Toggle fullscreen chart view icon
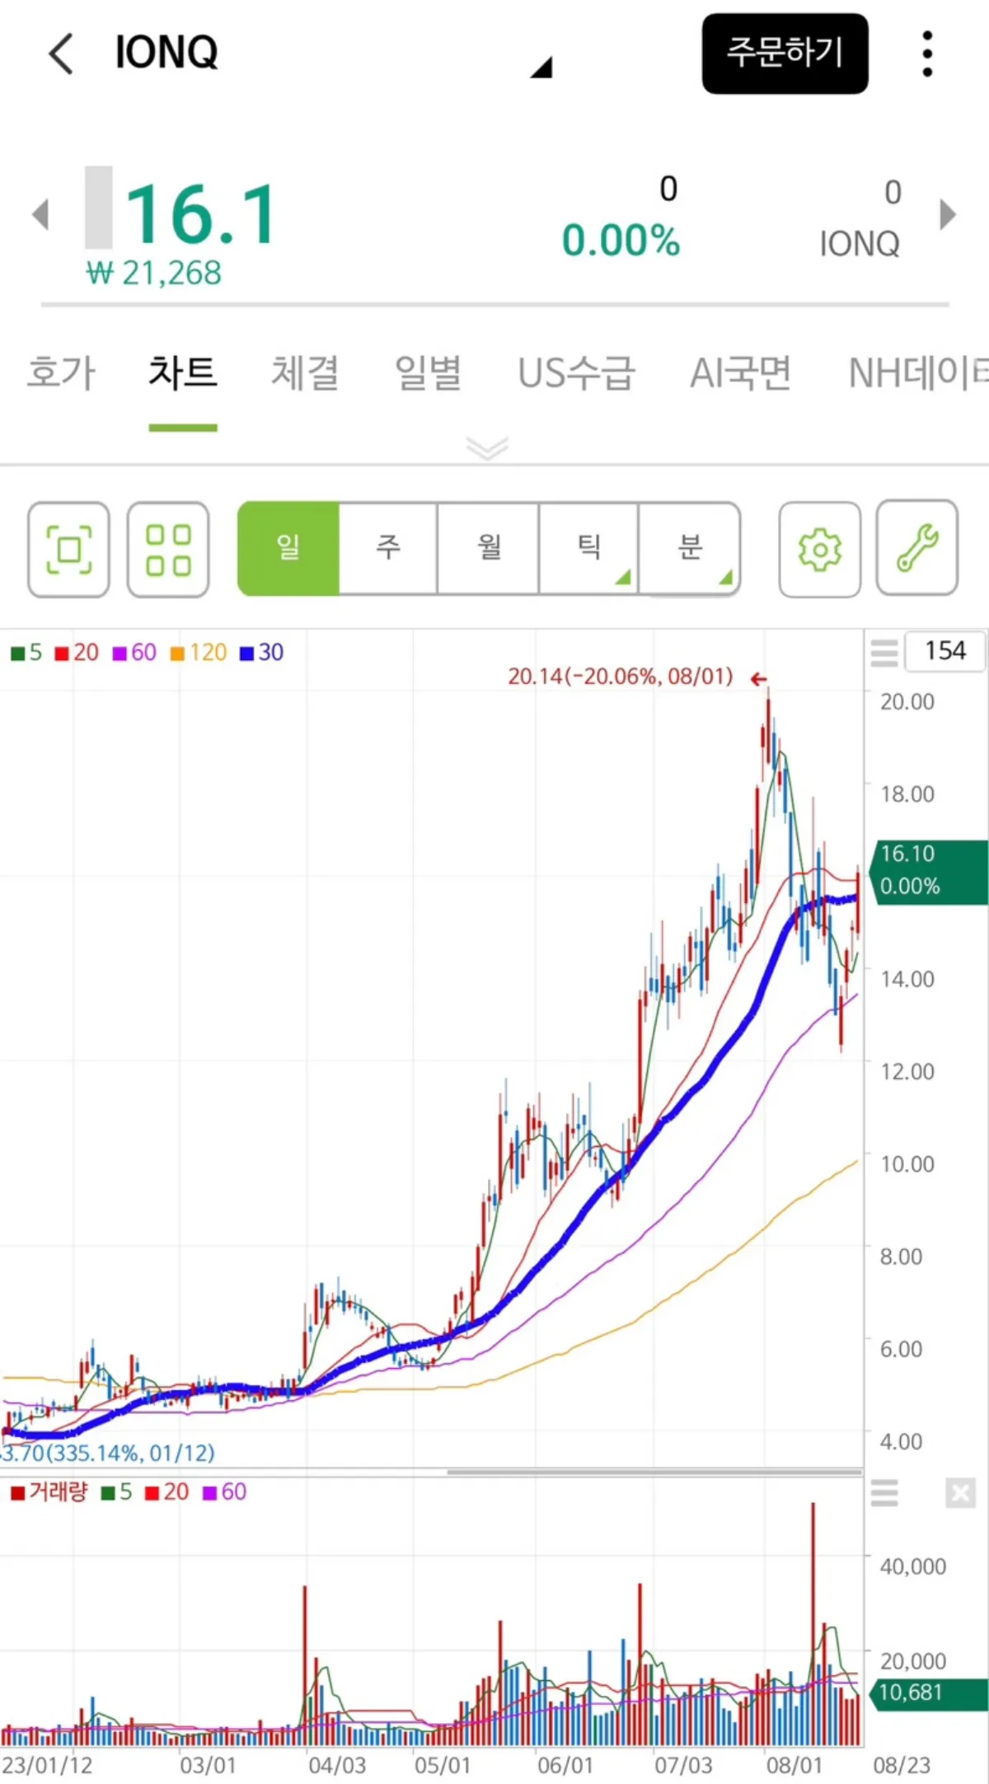989x1784 pixels. (x=68, y=549)
